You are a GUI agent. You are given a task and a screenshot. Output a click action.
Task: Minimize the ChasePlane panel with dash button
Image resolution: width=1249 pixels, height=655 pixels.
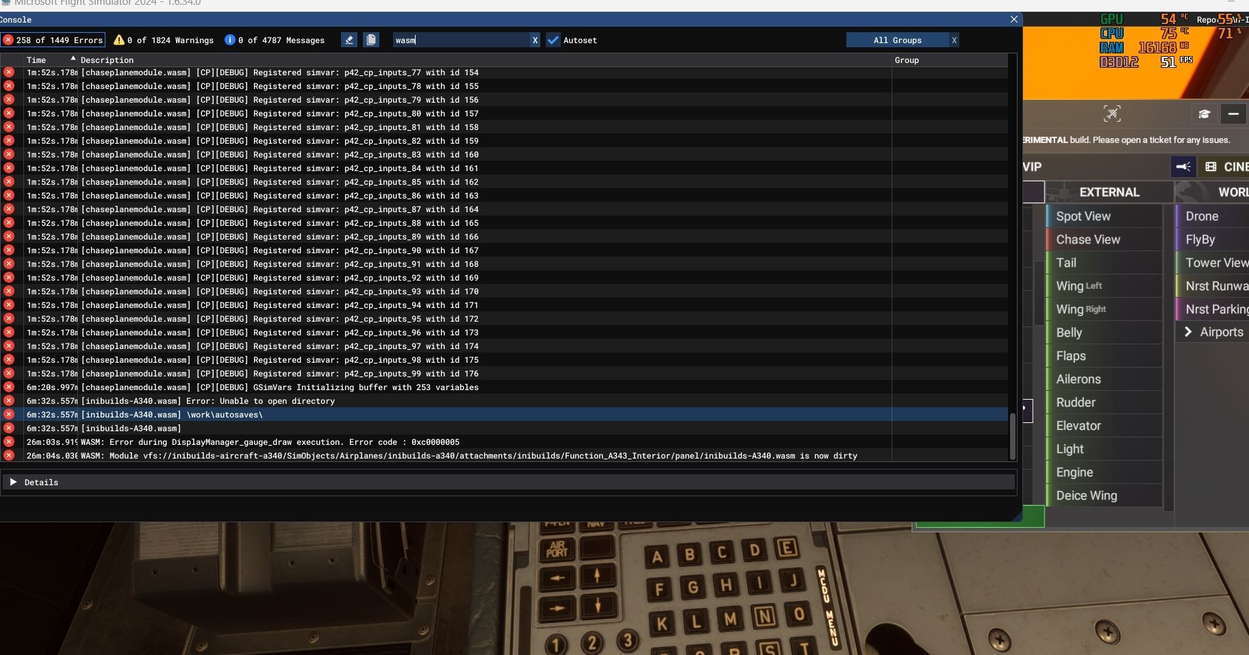point(1233,114)
